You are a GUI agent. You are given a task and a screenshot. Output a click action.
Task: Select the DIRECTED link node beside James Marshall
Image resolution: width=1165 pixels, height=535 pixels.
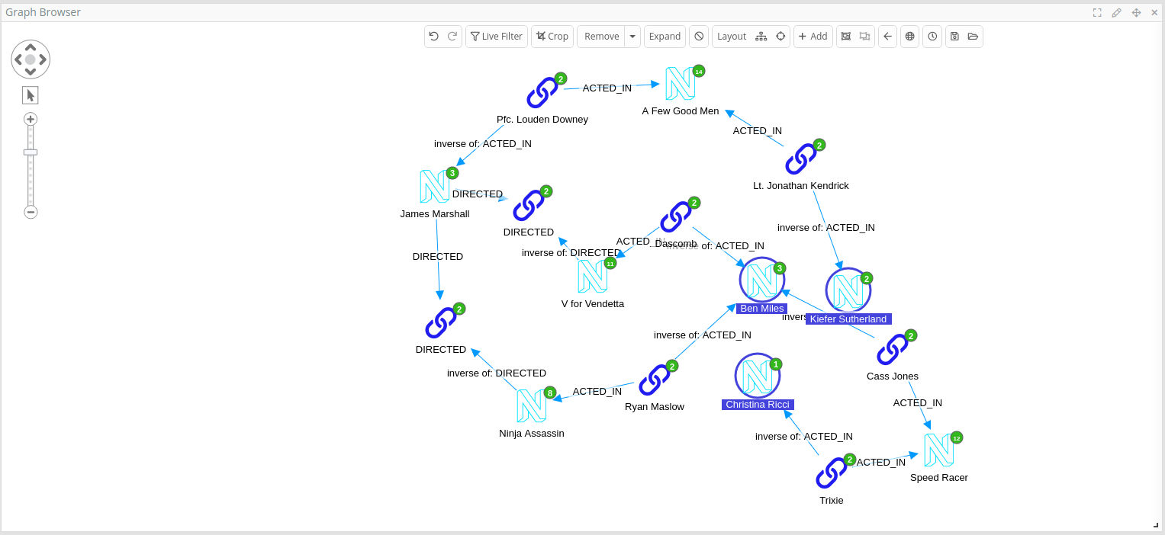[x=529, y=205]
